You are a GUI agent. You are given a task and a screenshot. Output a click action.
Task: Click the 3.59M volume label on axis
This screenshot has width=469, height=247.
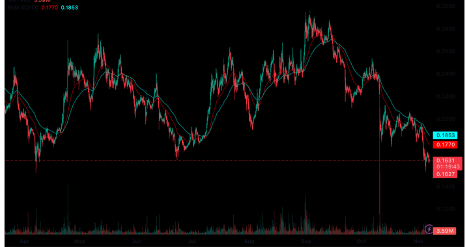tap(444, 231)
